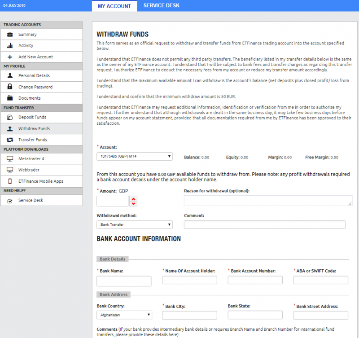The width and height of the screenshot is (359, 338).
Task: Click the MY PROFILE section header
Action: tap(42, 66)
